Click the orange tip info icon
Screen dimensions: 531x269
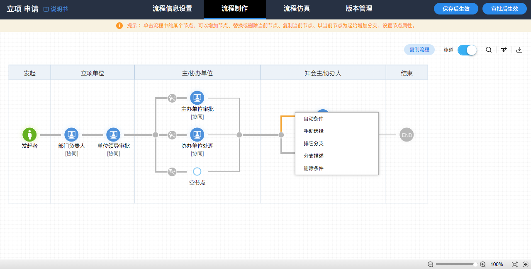119,26
